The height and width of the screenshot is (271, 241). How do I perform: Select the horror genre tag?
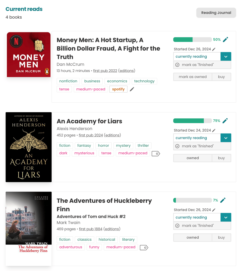[x=103, y=146]
